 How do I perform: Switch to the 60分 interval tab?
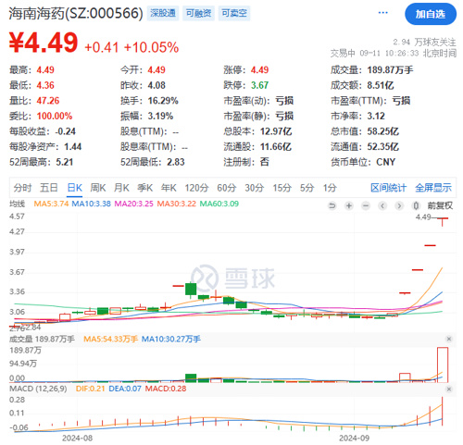[227, 188]
